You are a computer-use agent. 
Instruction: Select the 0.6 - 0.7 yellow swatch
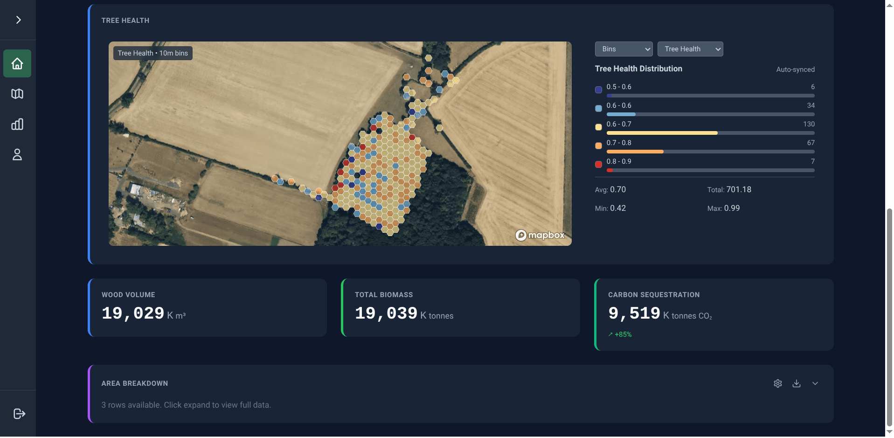(598, 127)
